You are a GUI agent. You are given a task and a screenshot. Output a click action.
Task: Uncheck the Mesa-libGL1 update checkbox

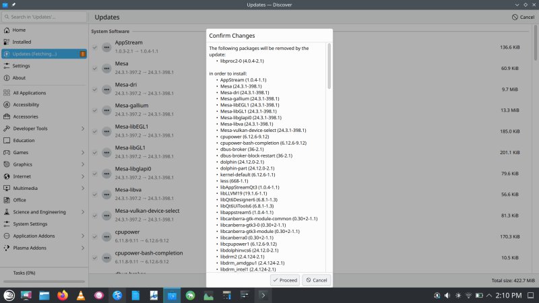pos(95,152)
